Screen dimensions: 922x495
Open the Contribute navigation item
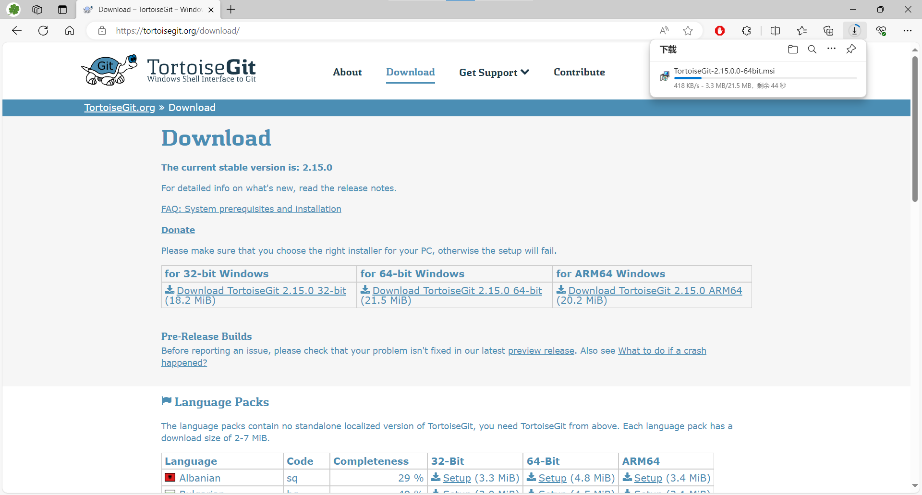(579, 72)
